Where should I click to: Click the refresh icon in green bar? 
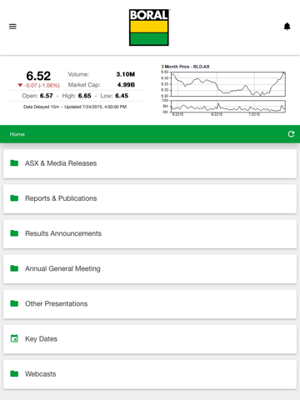pyautogui.click(x=291, y=134)
